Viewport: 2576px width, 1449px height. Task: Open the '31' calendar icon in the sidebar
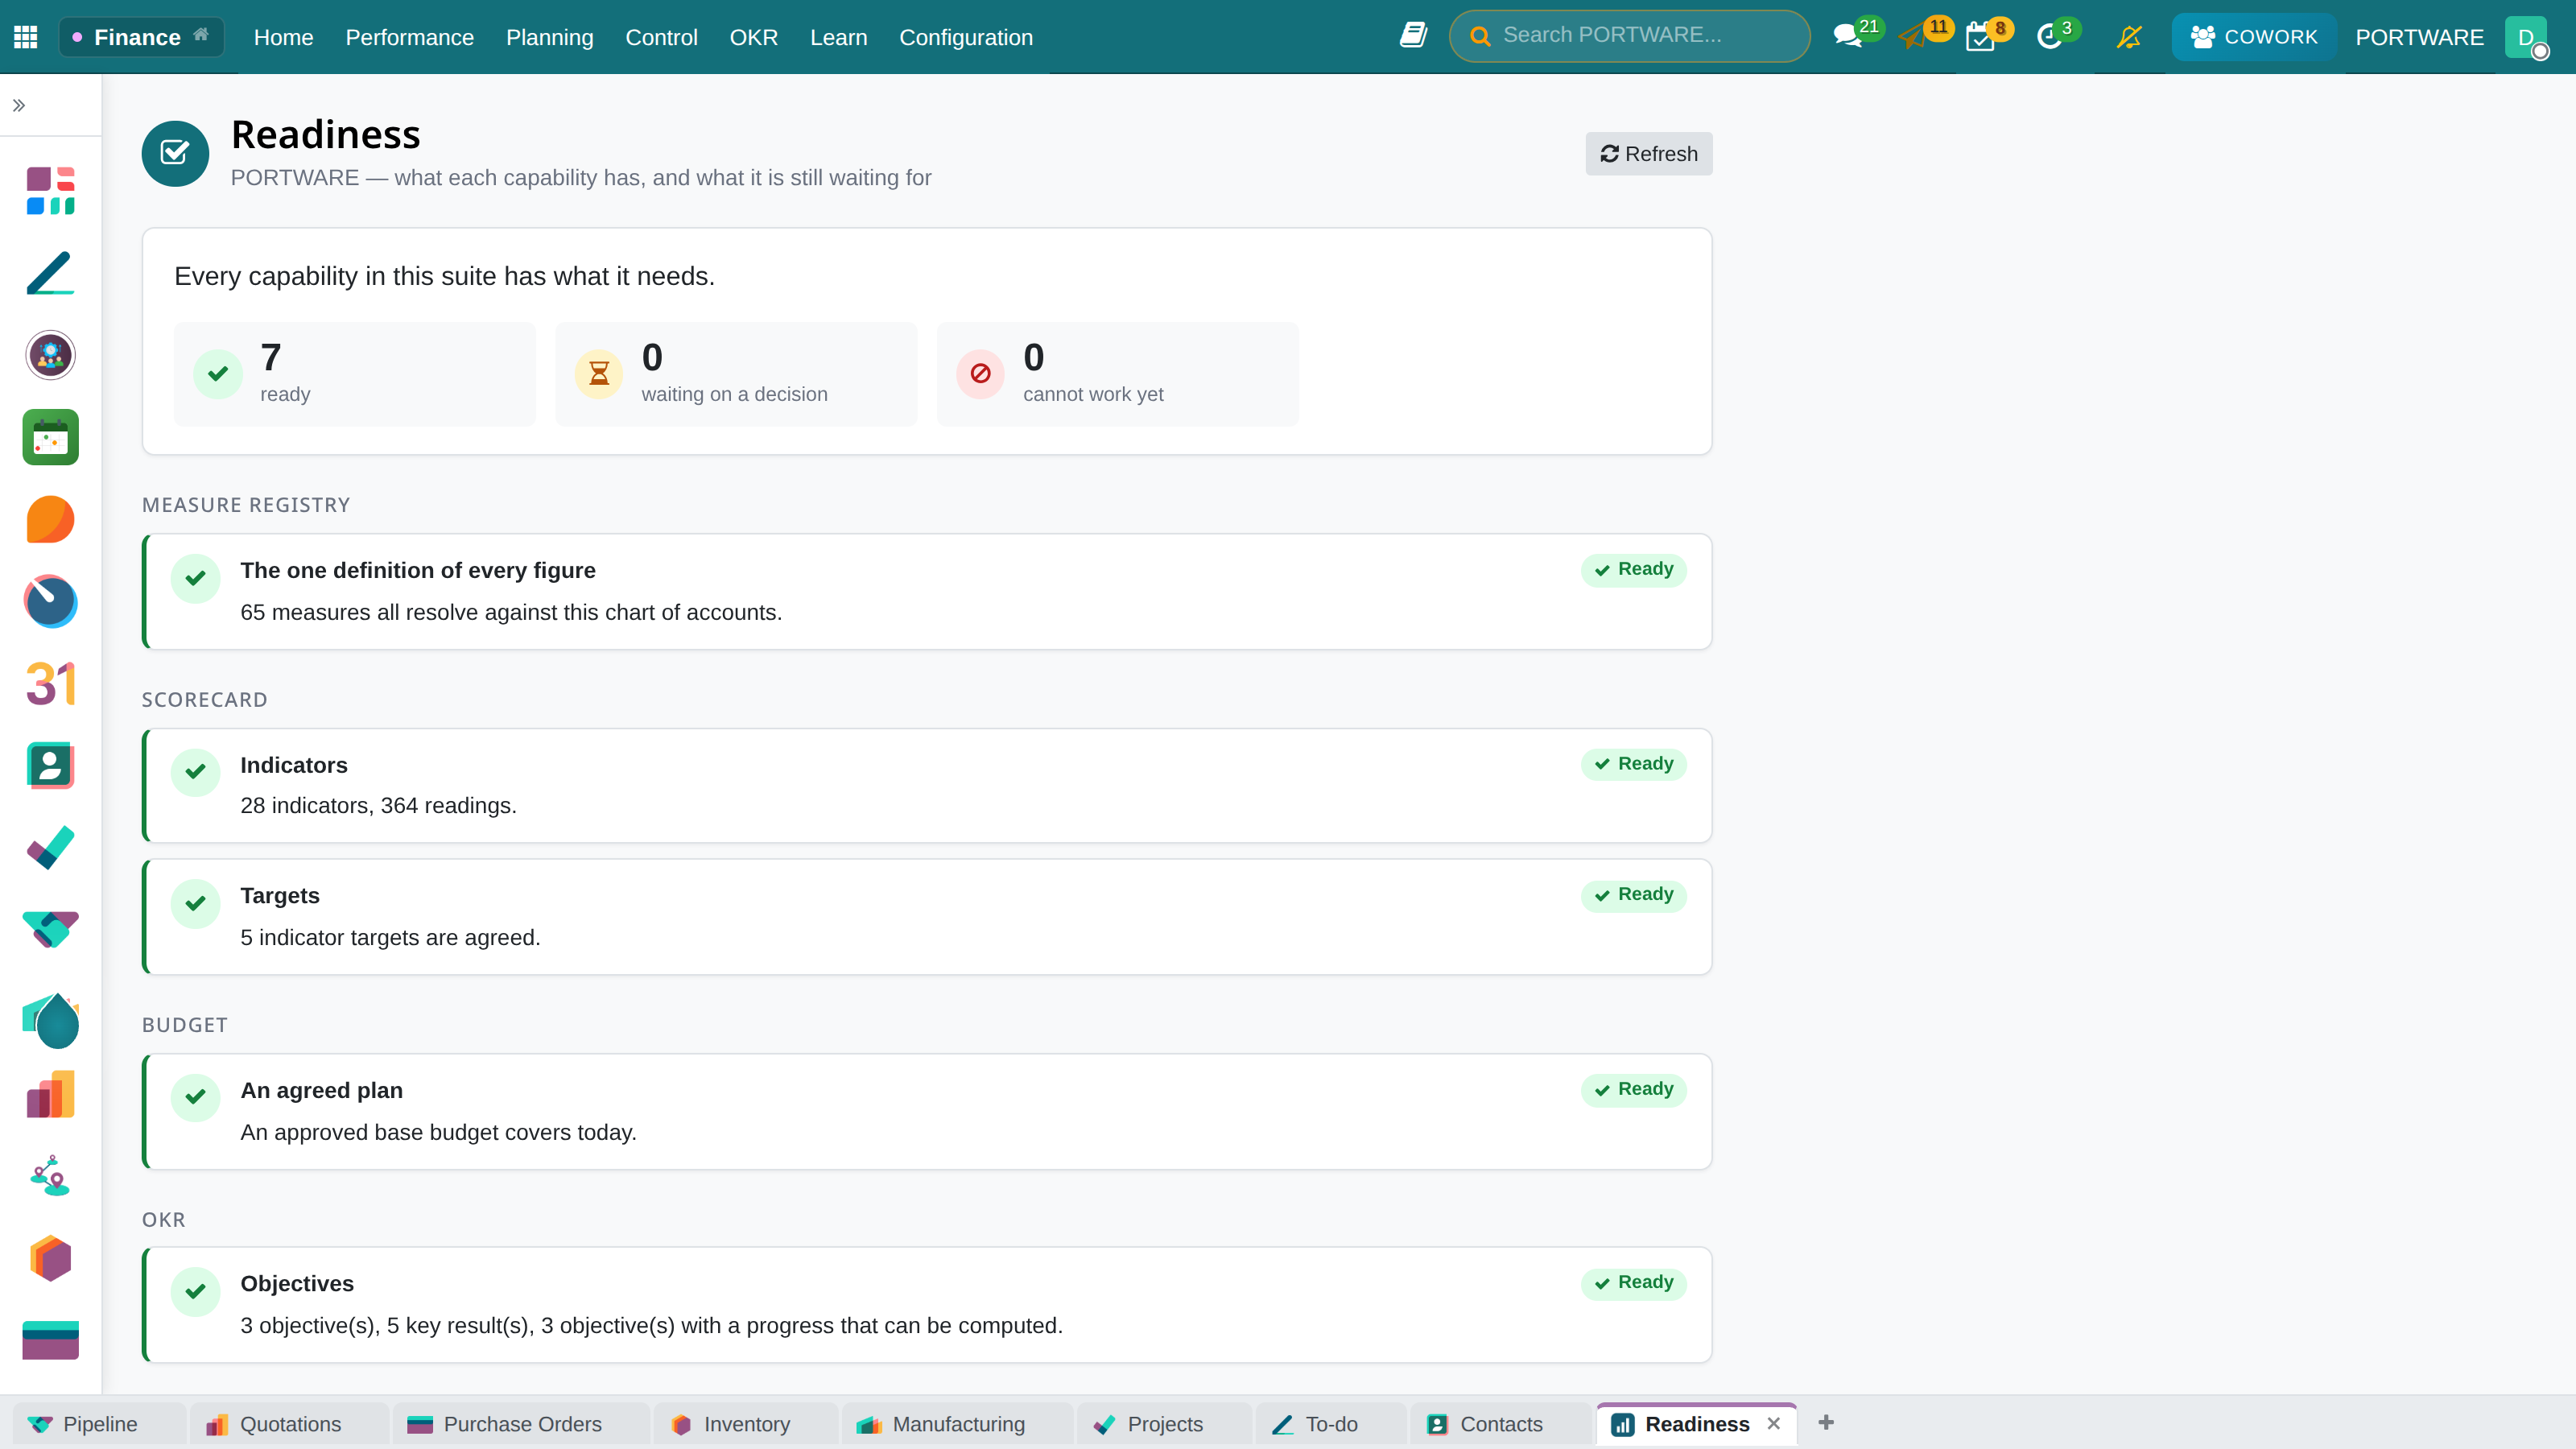(x=50, y=684)
